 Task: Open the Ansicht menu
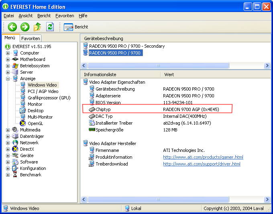click(26, 16)
